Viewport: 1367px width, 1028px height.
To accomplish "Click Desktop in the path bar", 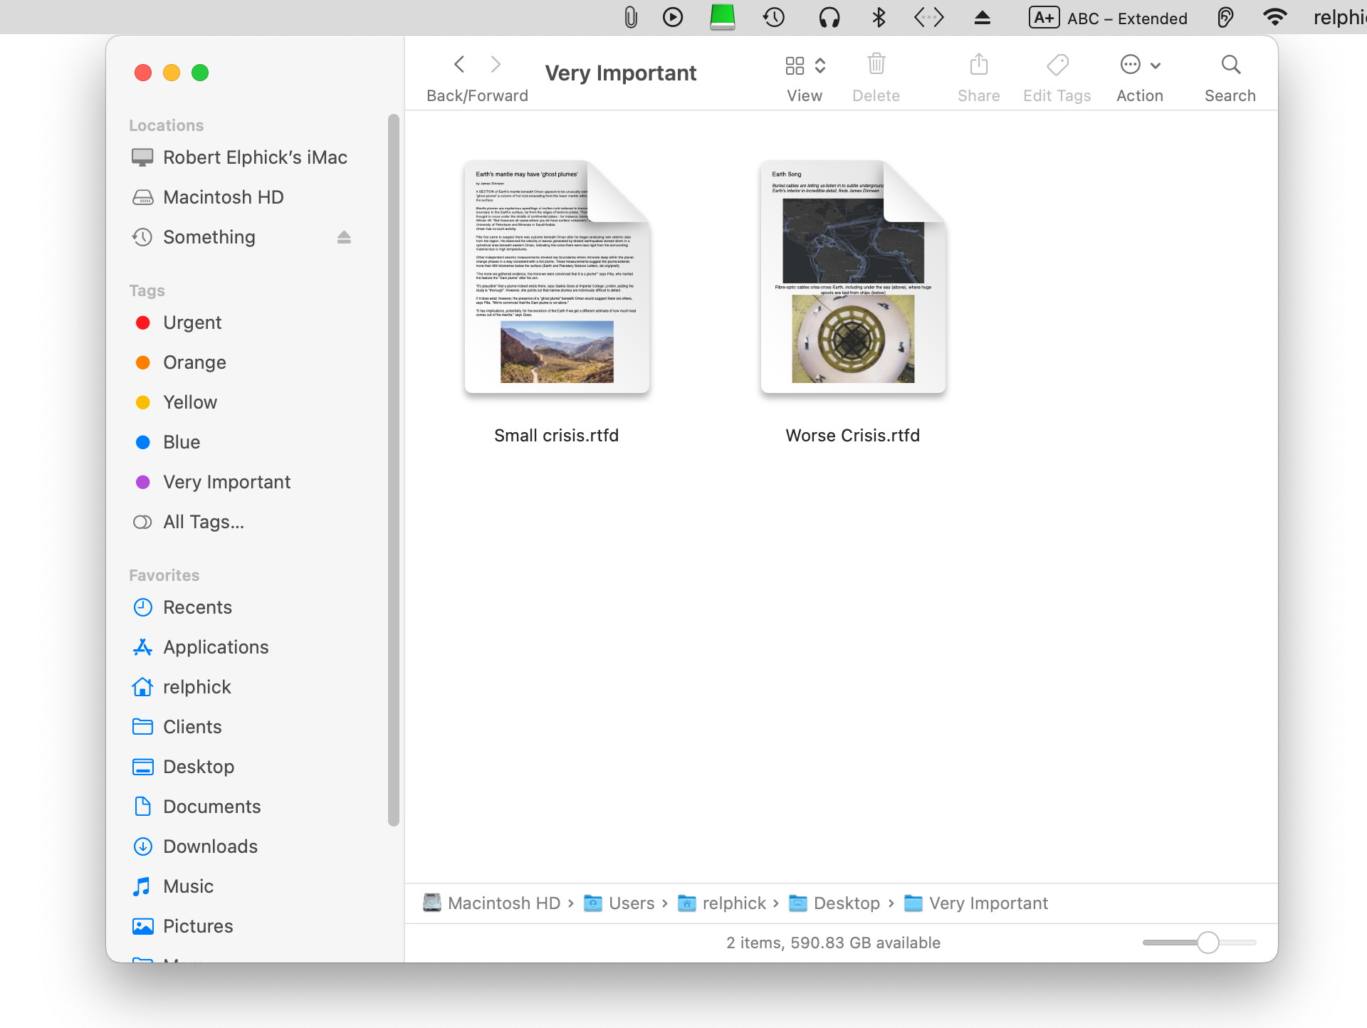I will (x=846, y=903).
